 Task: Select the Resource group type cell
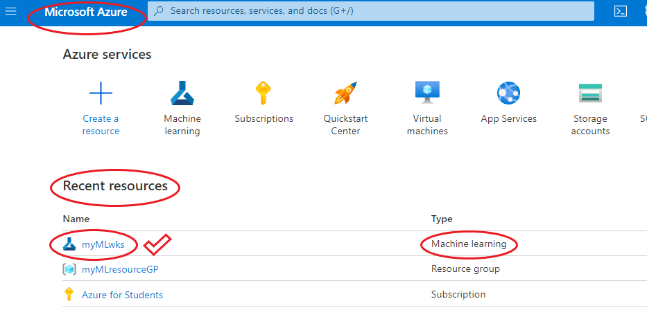point(465,269)
